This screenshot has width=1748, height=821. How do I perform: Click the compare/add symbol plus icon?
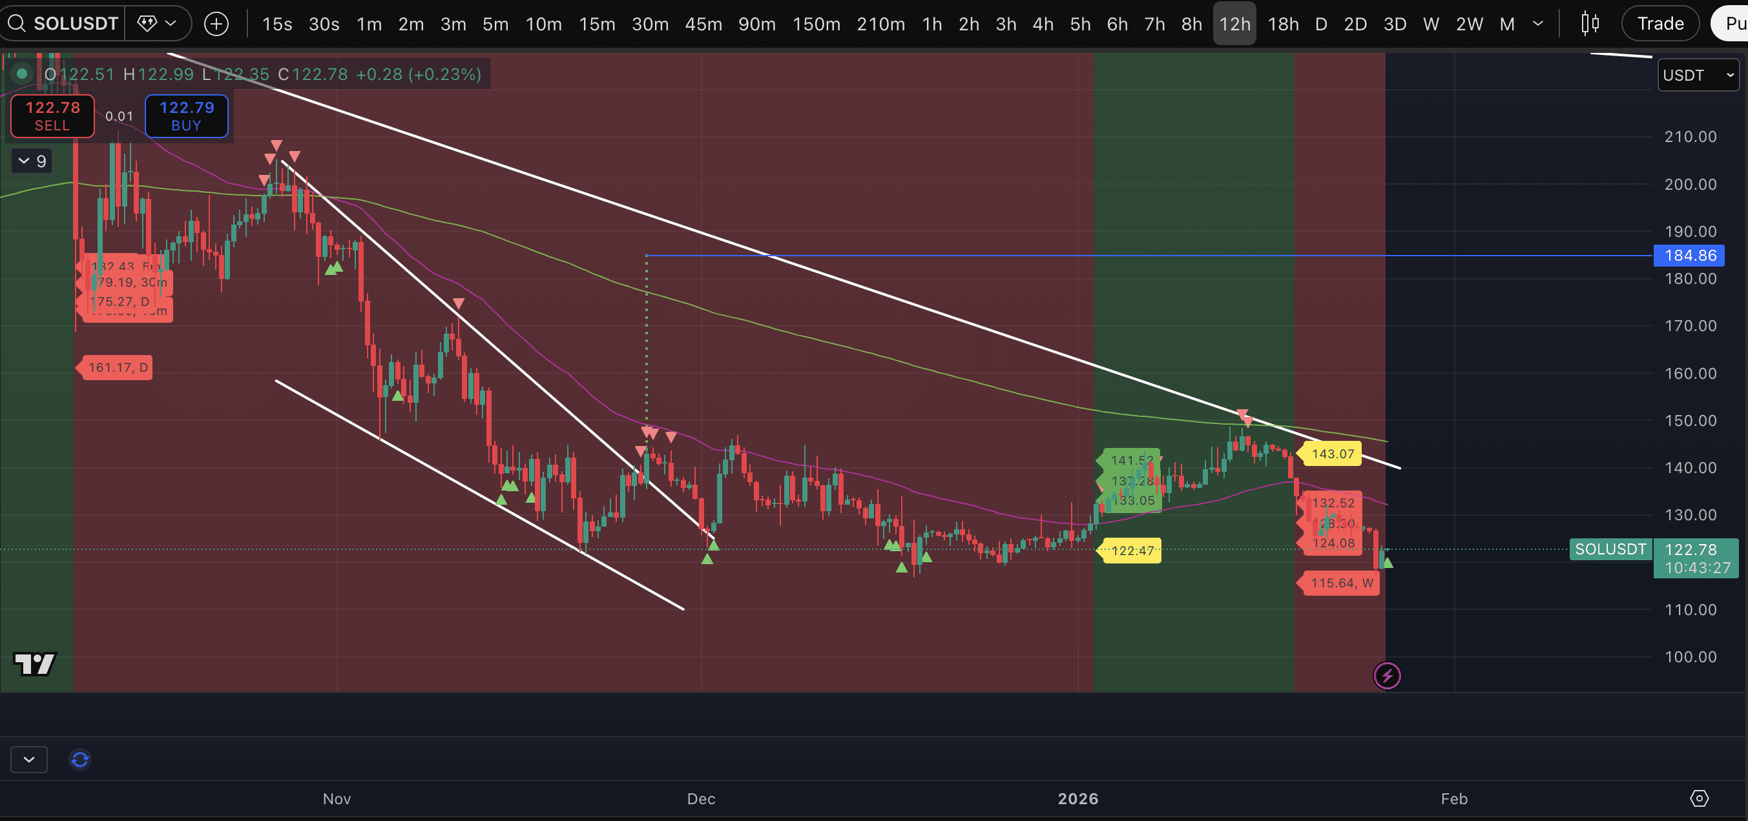tap(216, 25)
